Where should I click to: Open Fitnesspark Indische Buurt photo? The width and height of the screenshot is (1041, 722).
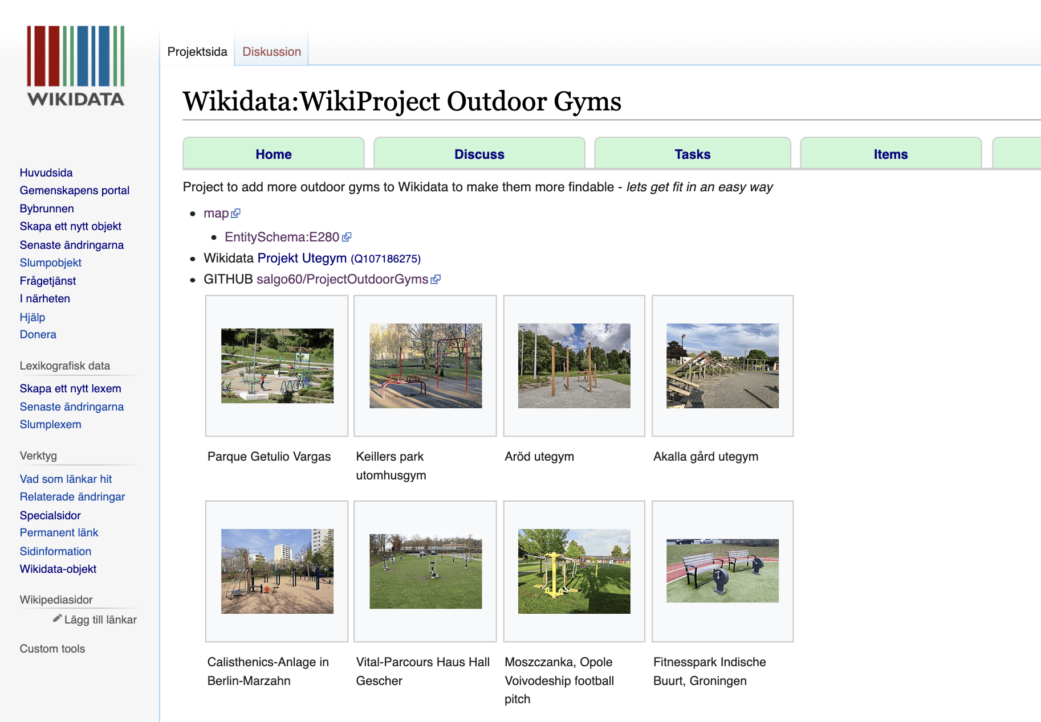click(722, 571)
